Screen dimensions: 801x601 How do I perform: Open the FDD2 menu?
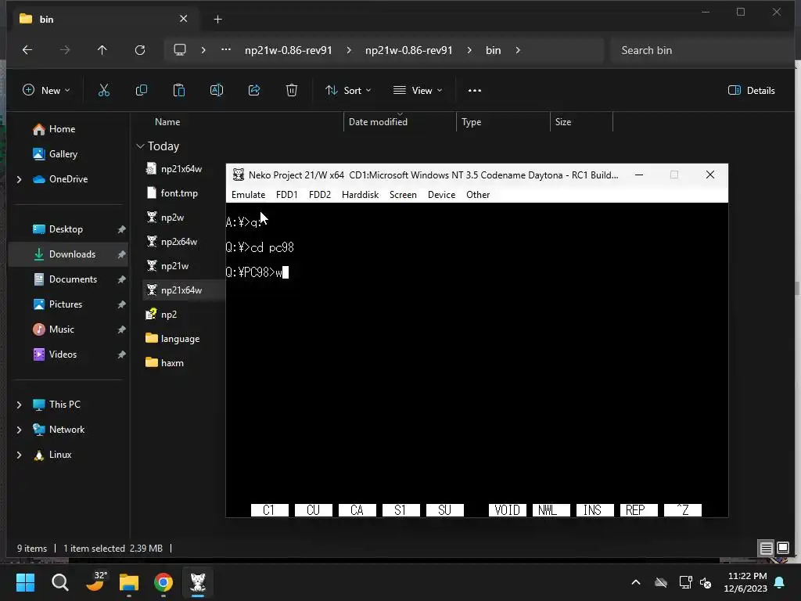pos(320,195)
